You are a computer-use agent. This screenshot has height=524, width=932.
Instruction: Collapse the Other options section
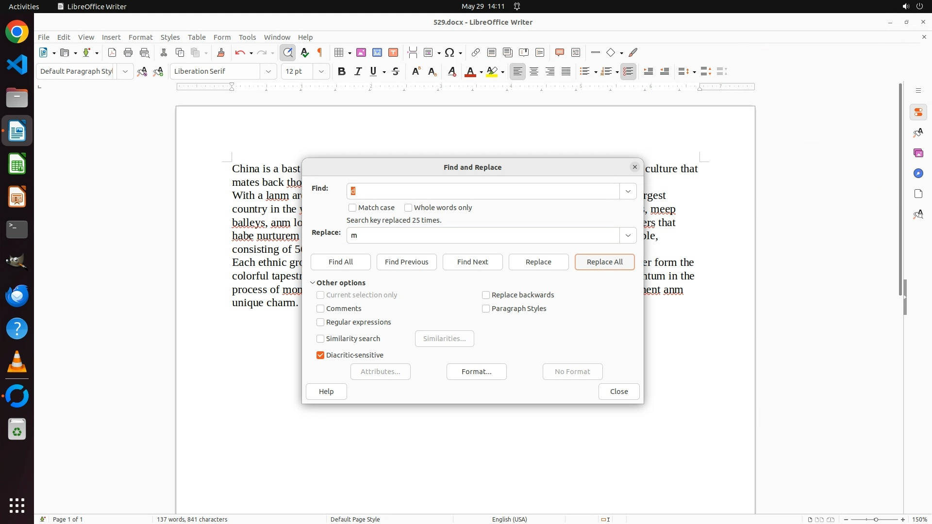313,283
